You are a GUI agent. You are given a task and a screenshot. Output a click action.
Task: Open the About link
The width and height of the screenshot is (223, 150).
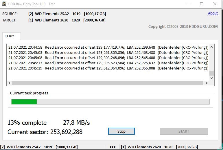213,13
